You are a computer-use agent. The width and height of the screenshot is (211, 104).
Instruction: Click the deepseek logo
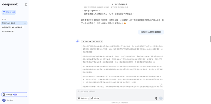10,4
